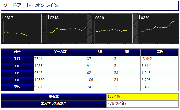Viewport: 180px width, 110px height.
Task: Click the ソードアート・オンライン title box
Action: click(90, 6)
